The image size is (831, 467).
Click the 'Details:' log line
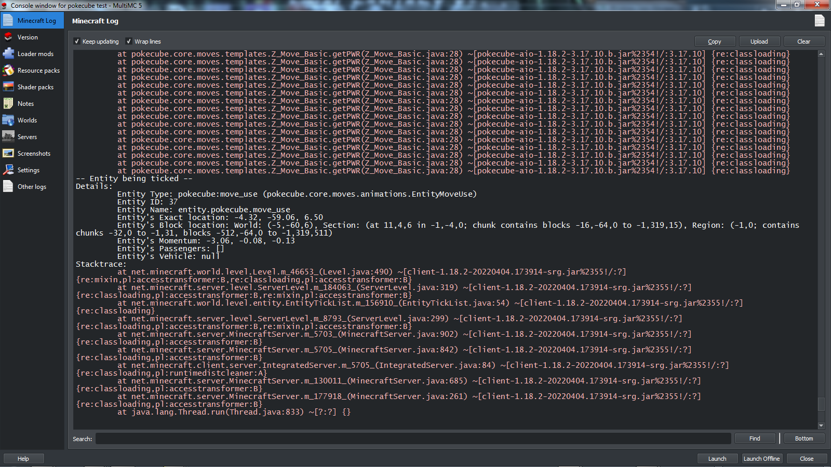(94, 186)
